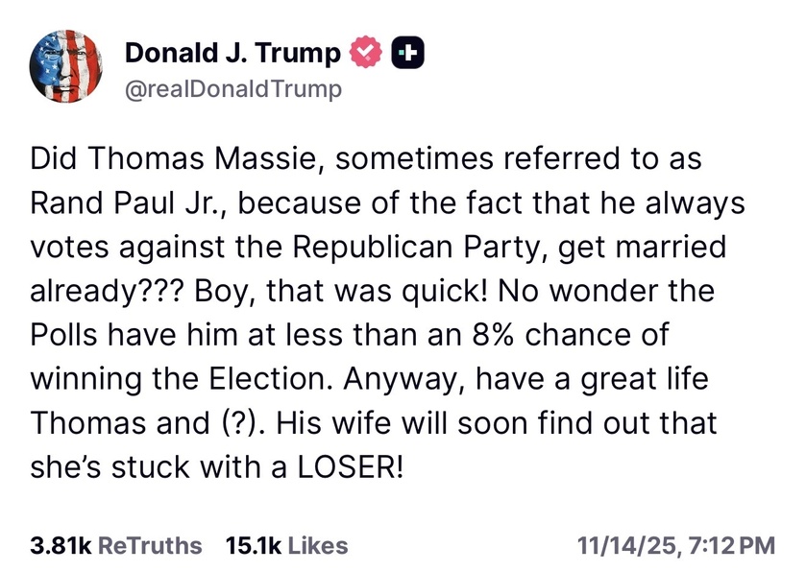Click the flag-themed profile avatar
Viewport: 806px width, 571px height.
(x=67, y=65)
